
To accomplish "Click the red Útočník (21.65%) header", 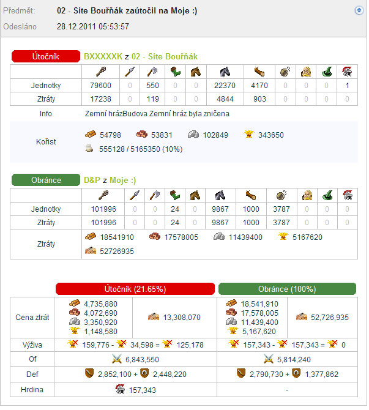I will click(135, 289).
